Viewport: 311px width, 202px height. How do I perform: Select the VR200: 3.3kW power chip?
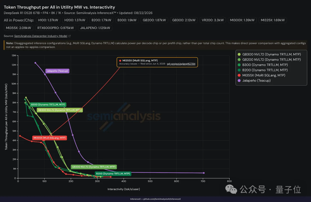pos(213,20)
